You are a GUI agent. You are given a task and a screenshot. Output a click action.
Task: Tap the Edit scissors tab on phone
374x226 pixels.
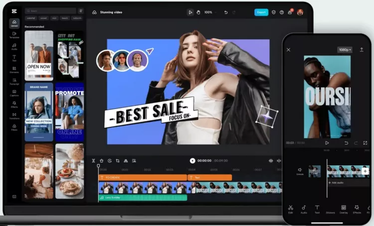(x=291, y=210)
